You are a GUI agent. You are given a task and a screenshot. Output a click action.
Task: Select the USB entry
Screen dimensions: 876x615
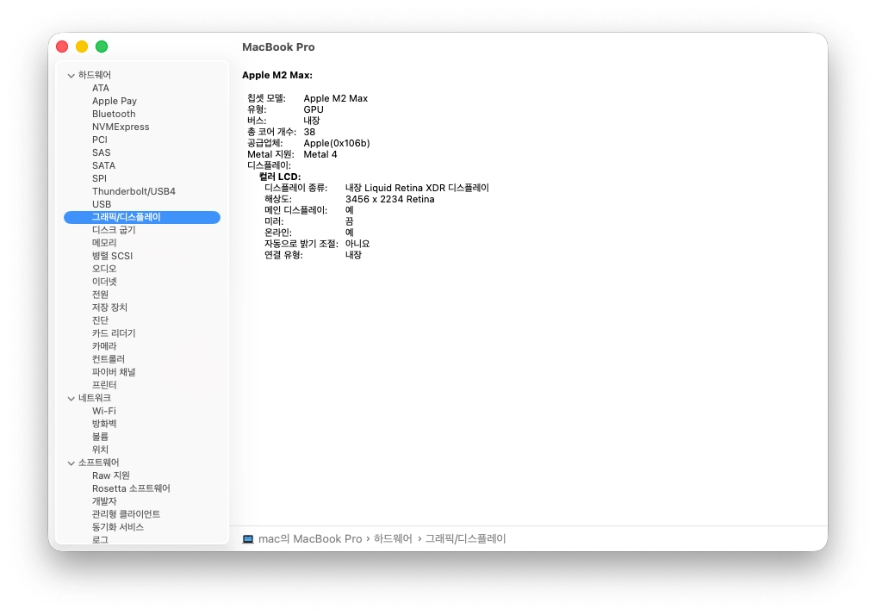(101, 204)
